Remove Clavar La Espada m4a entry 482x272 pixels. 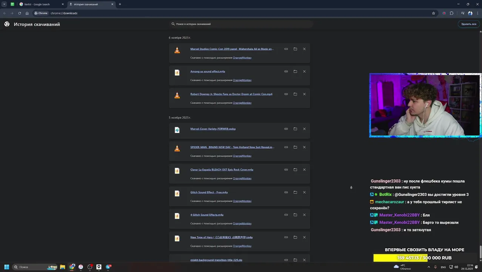pos(304,170)
